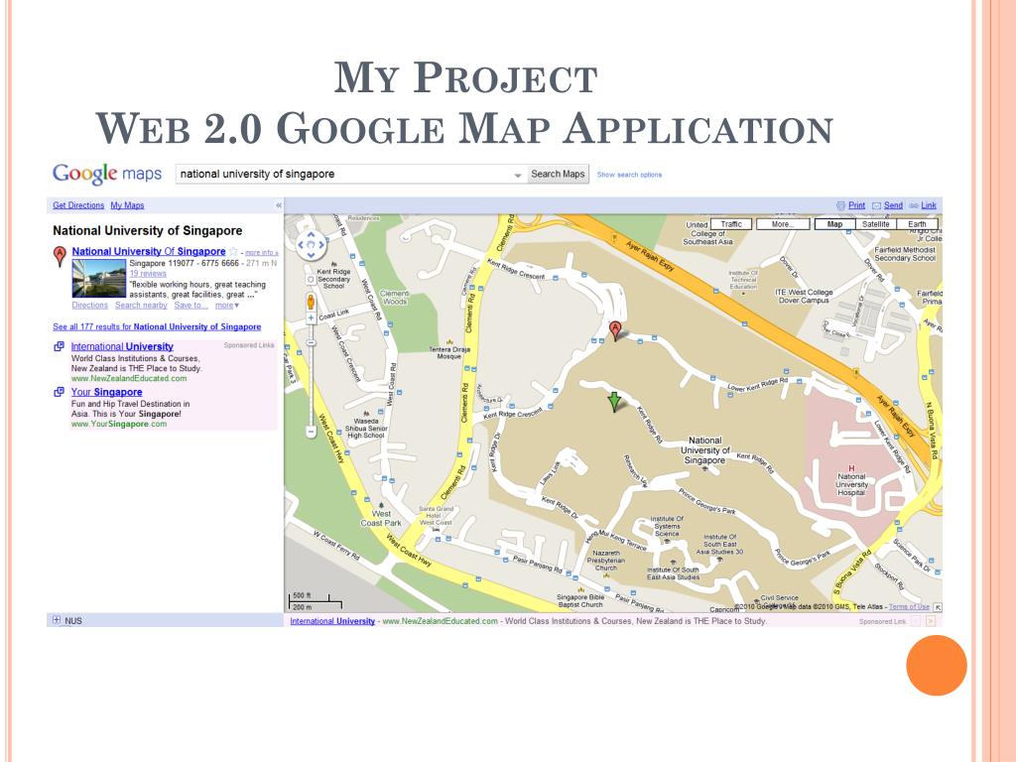This screenshot has height=762, width=1016.
Task: Click 'Tentera Diraja Mosque' map label
Action: [449, 352]
